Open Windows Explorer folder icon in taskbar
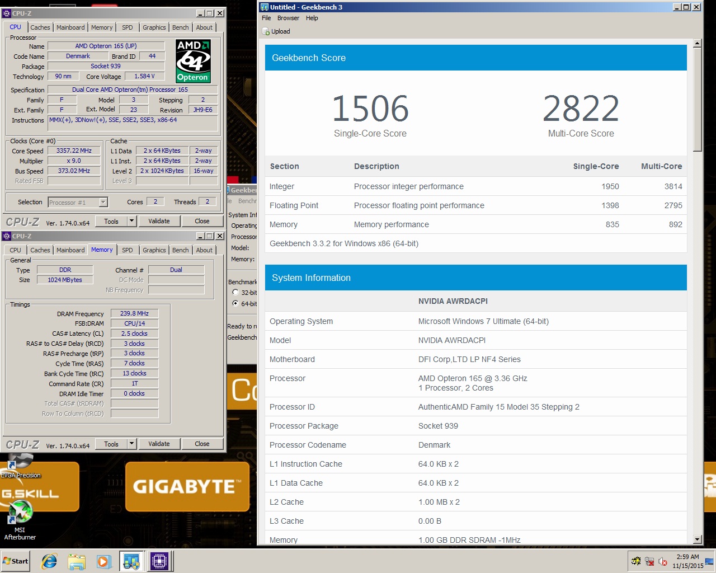 (x=77, y=561)
